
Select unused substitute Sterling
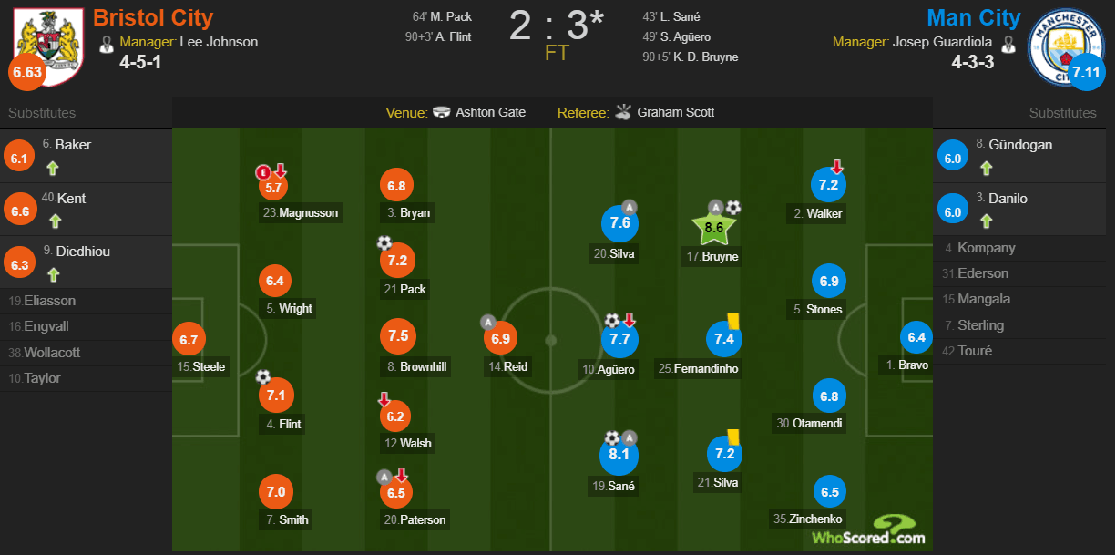[x=980, y=324]
